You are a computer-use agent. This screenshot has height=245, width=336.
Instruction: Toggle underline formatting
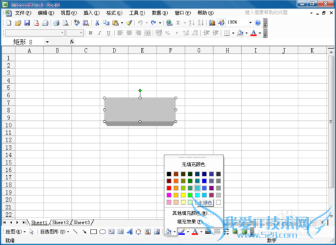pyautogui.click(x=109, y=33)
